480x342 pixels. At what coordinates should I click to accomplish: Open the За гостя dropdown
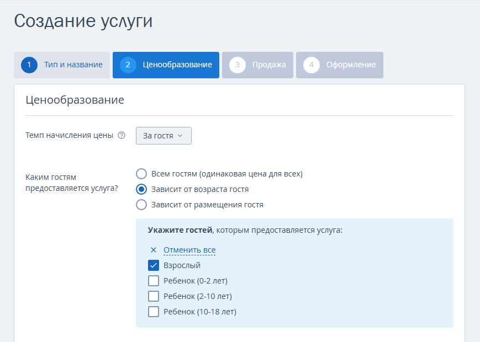click(163, 136)
